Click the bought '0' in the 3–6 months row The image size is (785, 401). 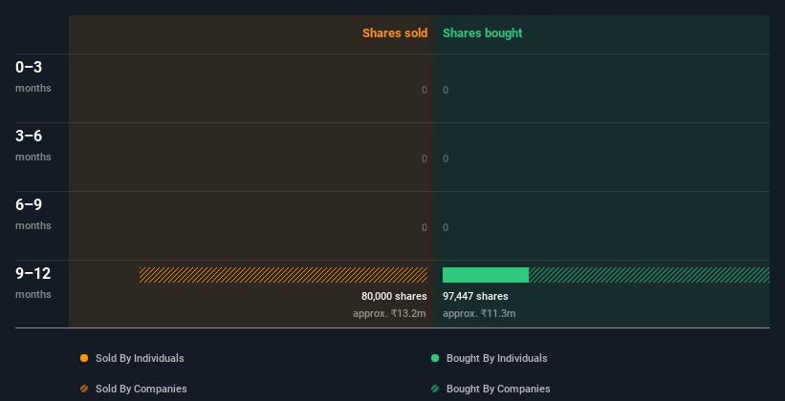point(446,159)
